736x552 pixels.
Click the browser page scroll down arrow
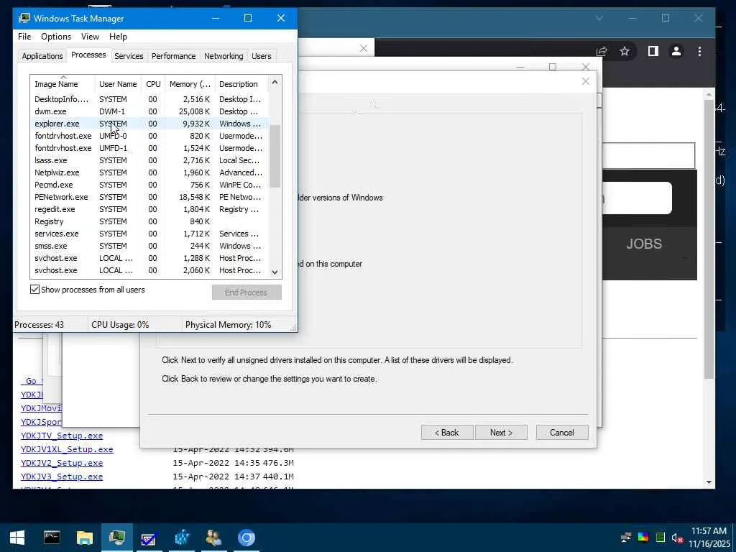point(709,482)
